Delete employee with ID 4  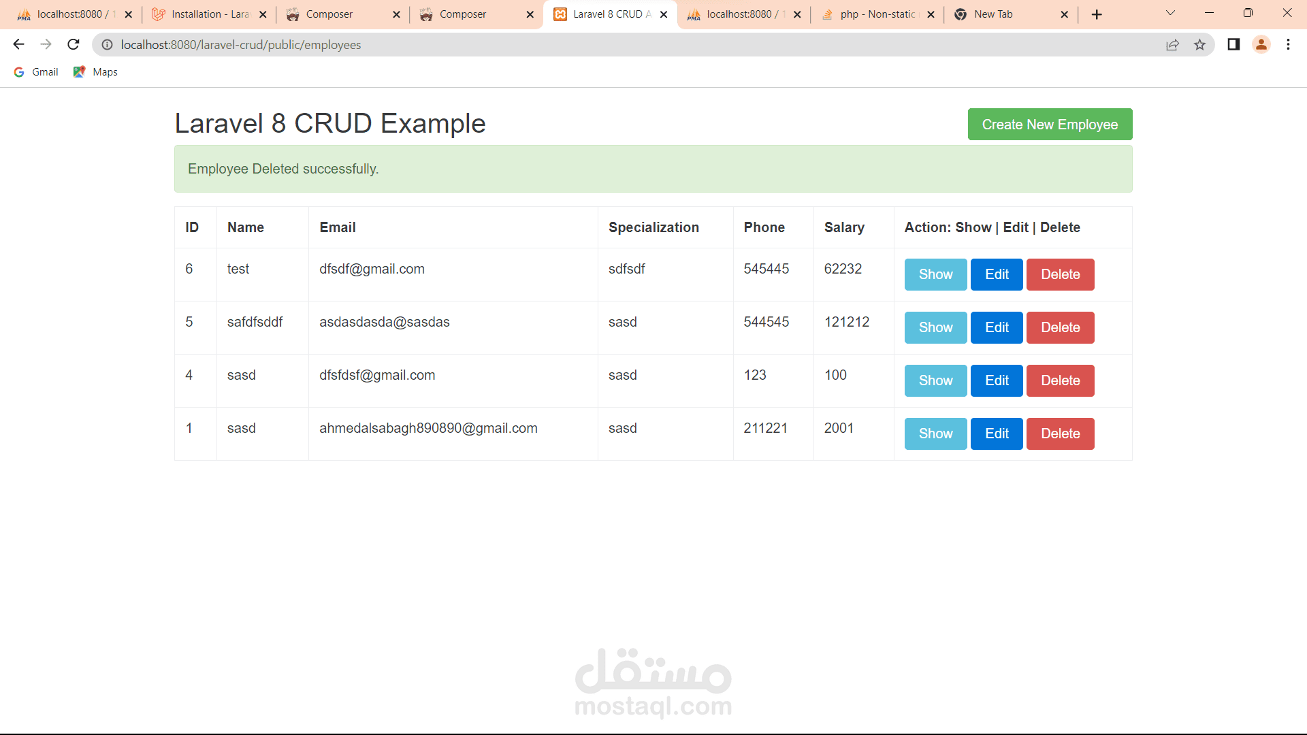coord(1060,380)
